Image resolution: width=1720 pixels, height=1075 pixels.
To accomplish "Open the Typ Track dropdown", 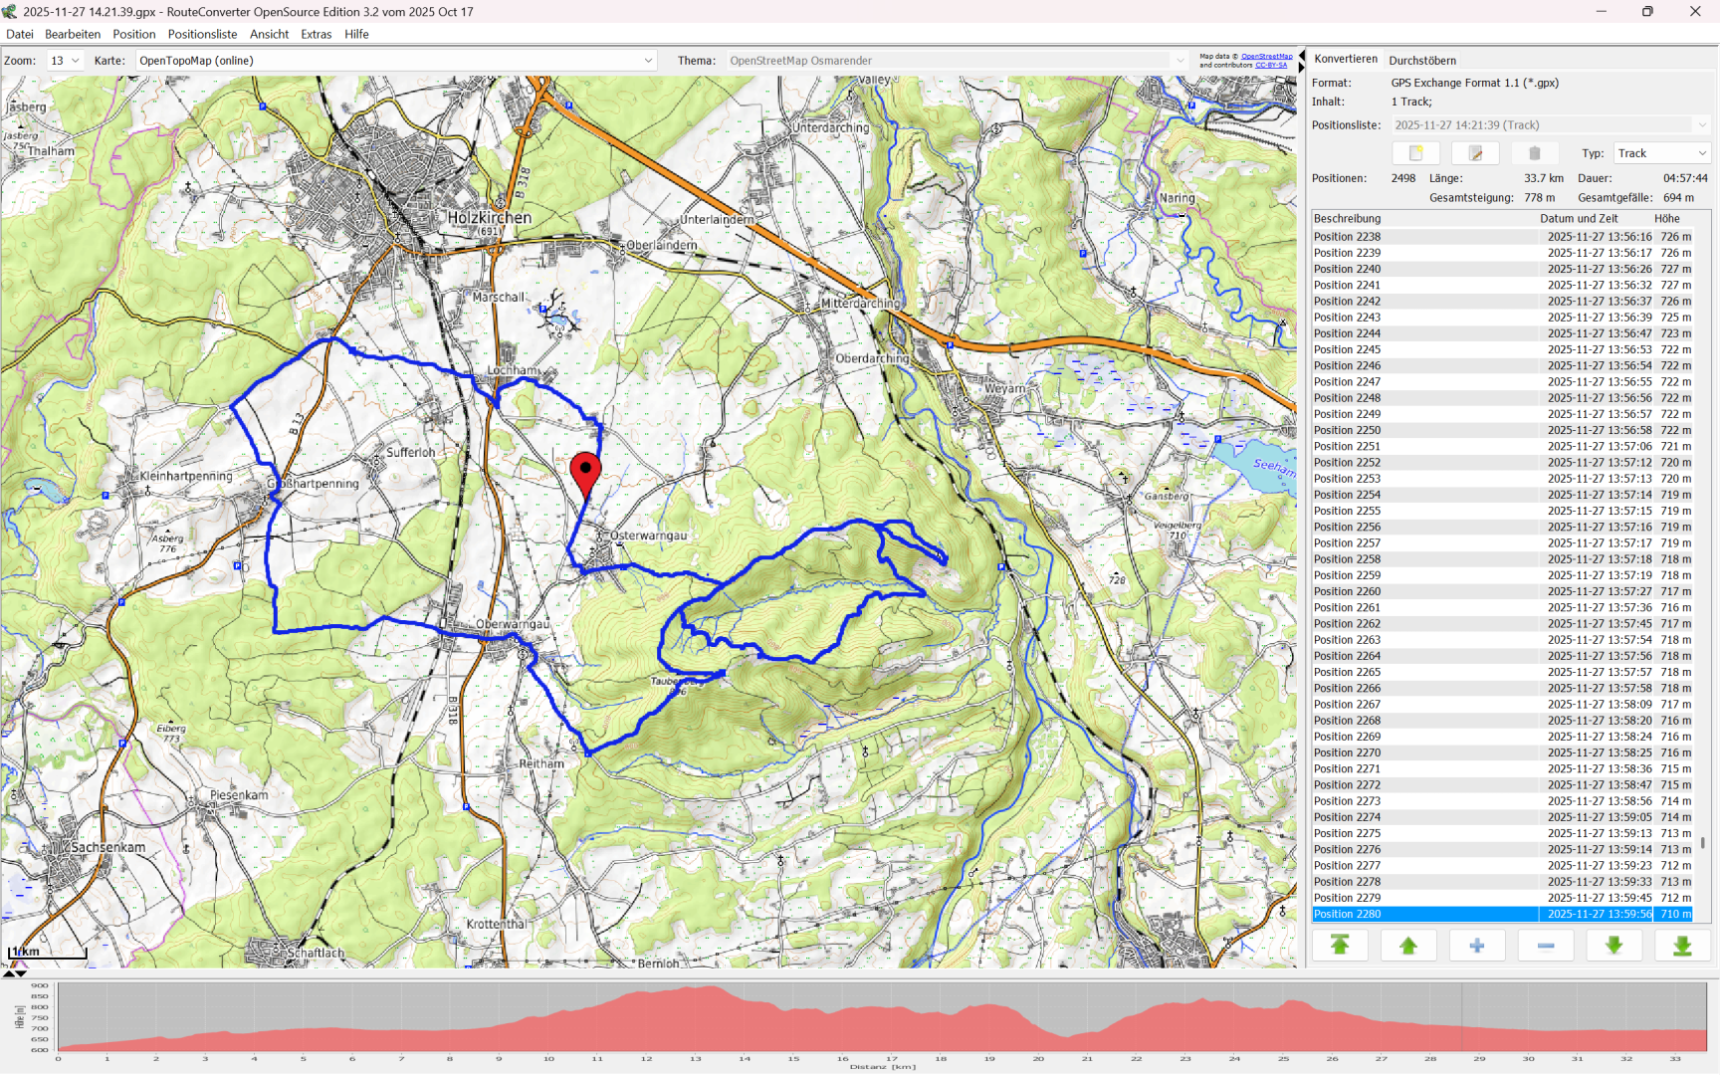I will pyautogui.click(x=1661, y=153).
